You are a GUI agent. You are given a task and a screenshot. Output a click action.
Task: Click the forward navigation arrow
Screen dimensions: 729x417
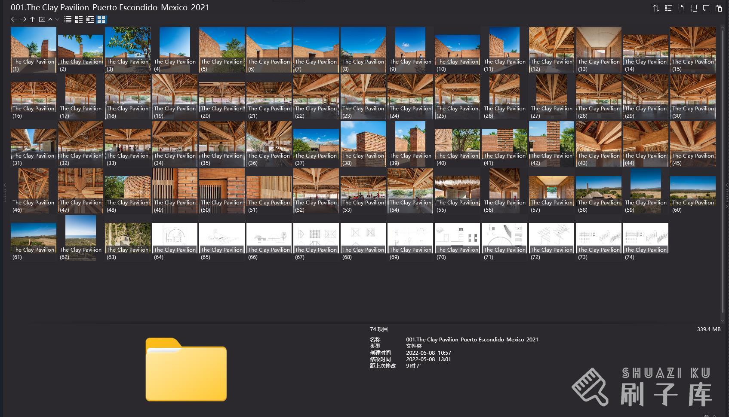(x=23, y=19)
